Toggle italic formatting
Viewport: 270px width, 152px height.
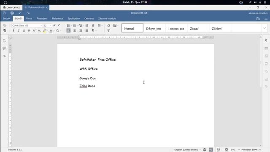pos(19,30)
